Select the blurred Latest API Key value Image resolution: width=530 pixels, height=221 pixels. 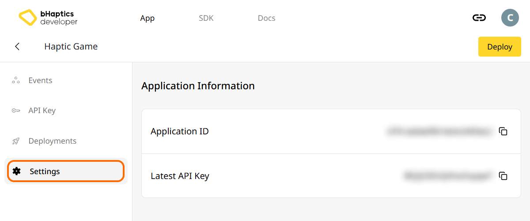pos(447,176)
